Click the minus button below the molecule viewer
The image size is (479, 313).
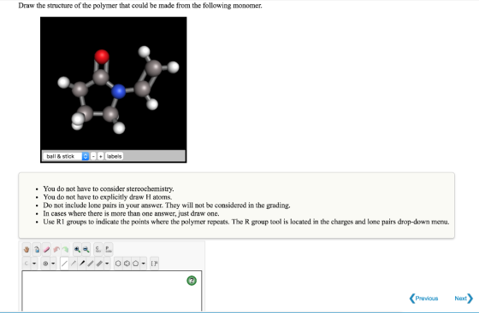(93, 156)
